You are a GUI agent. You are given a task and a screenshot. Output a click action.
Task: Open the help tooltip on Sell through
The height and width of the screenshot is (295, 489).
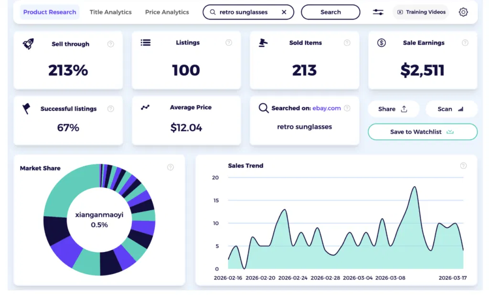click(x=110, y=43)
